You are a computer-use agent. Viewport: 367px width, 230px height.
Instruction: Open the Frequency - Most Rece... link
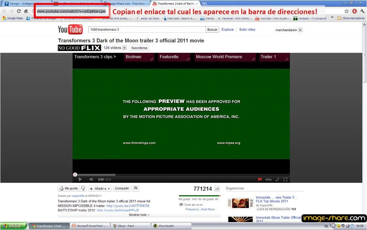[x=201, y=209]
